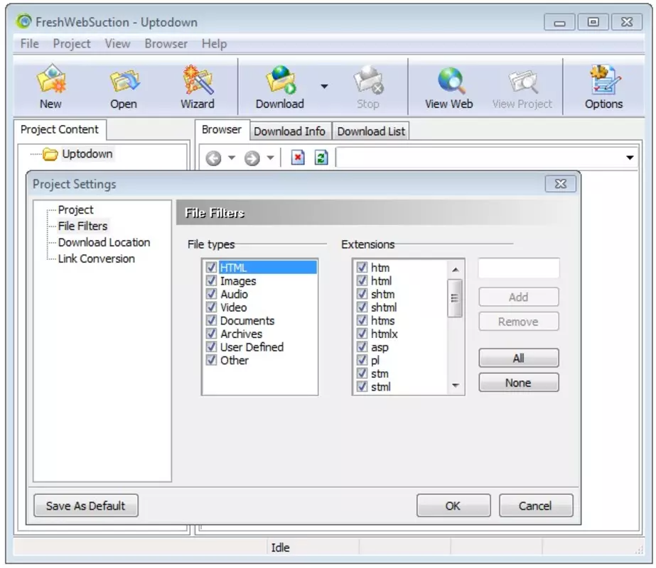Uncheck the Audio file type checkbox
Viewport: 656px width, 568px height.
211,294
